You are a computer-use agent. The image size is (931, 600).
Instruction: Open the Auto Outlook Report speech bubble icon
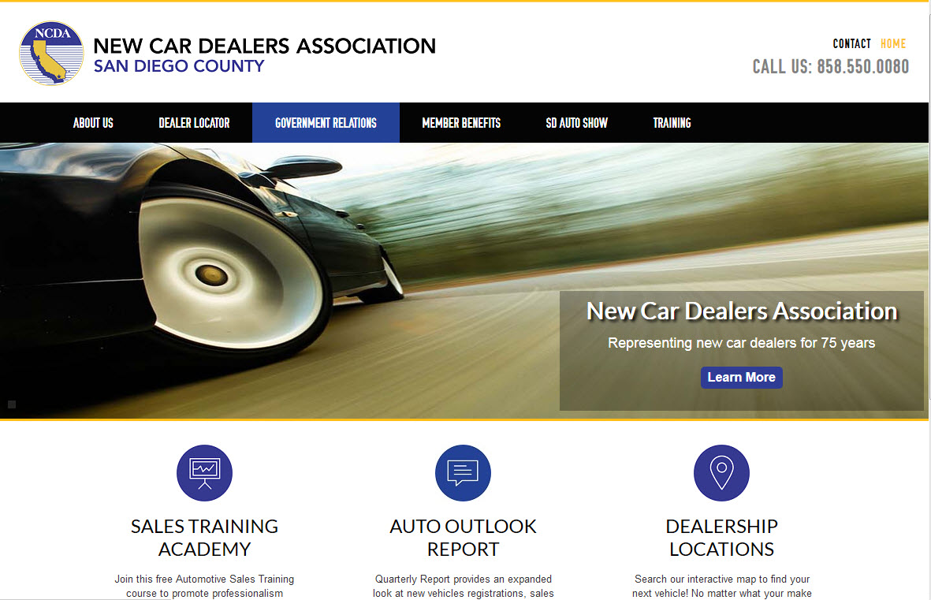[x=463, y=473]
